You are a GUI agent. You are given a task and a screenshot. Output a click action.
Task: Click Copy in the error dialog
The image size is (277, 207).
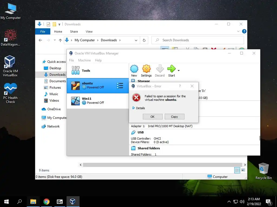coord(174,117)
